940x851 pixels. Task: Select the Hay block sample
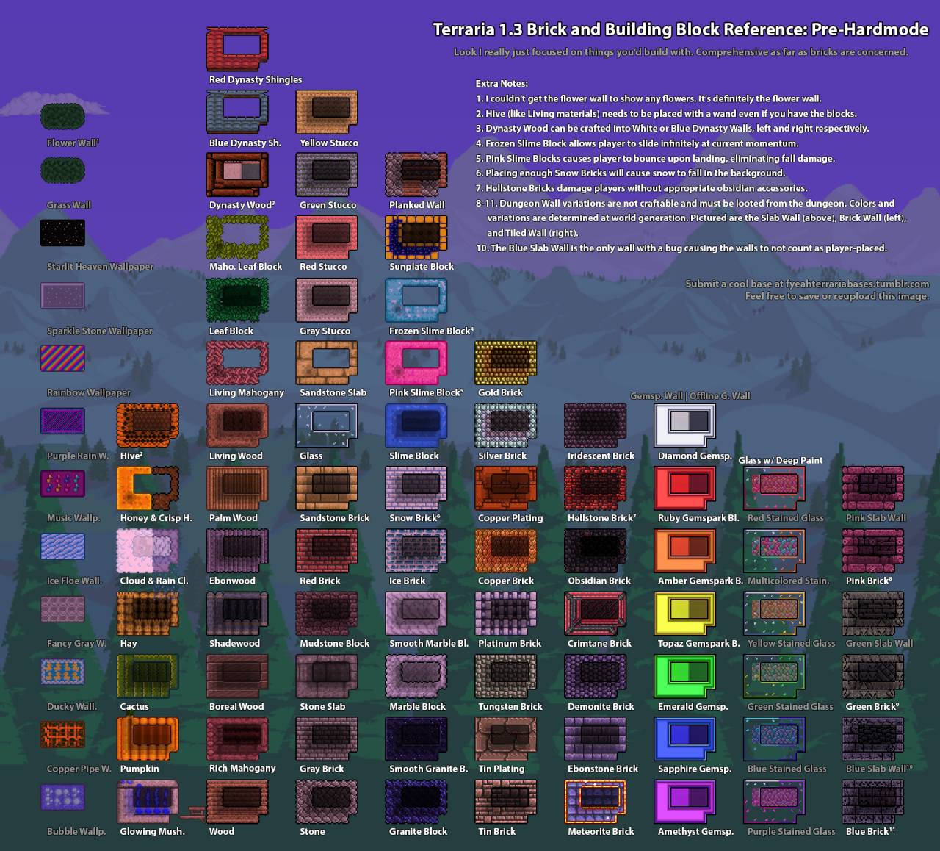[148, 613]
